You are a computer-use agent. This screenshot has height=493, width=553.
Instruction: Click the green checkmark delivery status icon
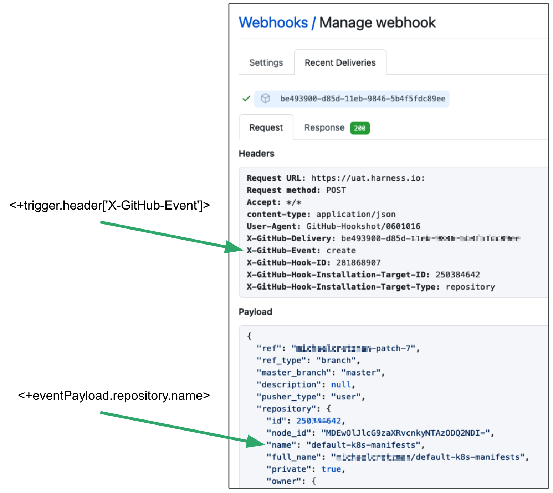[x=246, y=99]
